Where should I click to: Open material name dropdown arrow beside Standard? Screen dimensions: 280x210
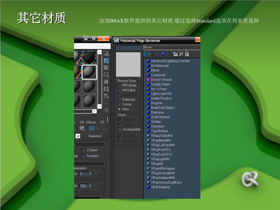click(78, 136)
